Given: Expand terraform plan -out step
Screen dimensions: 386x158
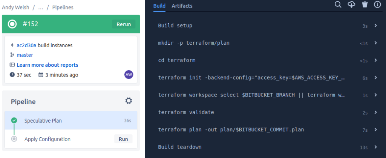Looking at the screenshot, I should tap(268, 129).
